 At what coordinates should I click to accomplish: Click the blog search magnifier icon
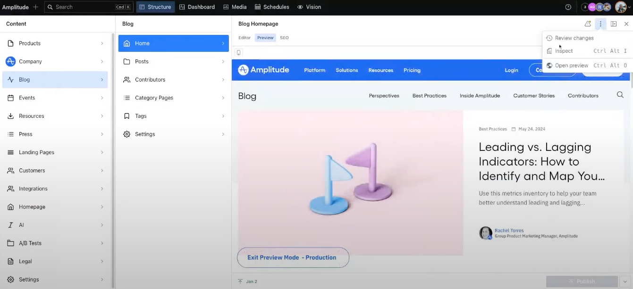coord(620,95)
